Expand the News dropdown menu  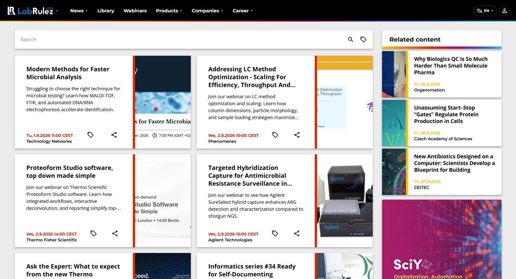click(79, 11)
